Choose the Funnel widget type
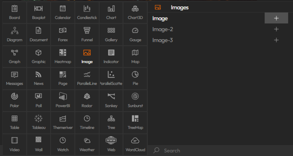The image size is (293, 156). point(87,34)
